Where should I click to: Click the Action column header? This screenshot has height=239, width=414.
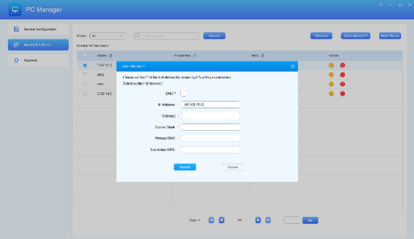coord(334,55)
